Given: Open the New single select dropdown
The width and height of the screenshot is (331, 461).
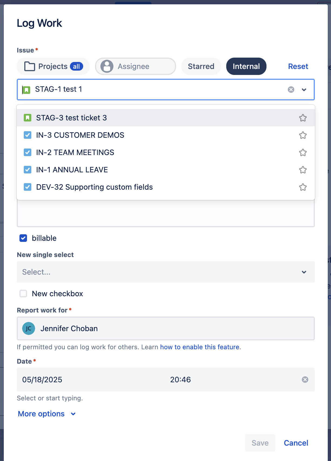Looking at the screenshot, I should tap(165, 272).
